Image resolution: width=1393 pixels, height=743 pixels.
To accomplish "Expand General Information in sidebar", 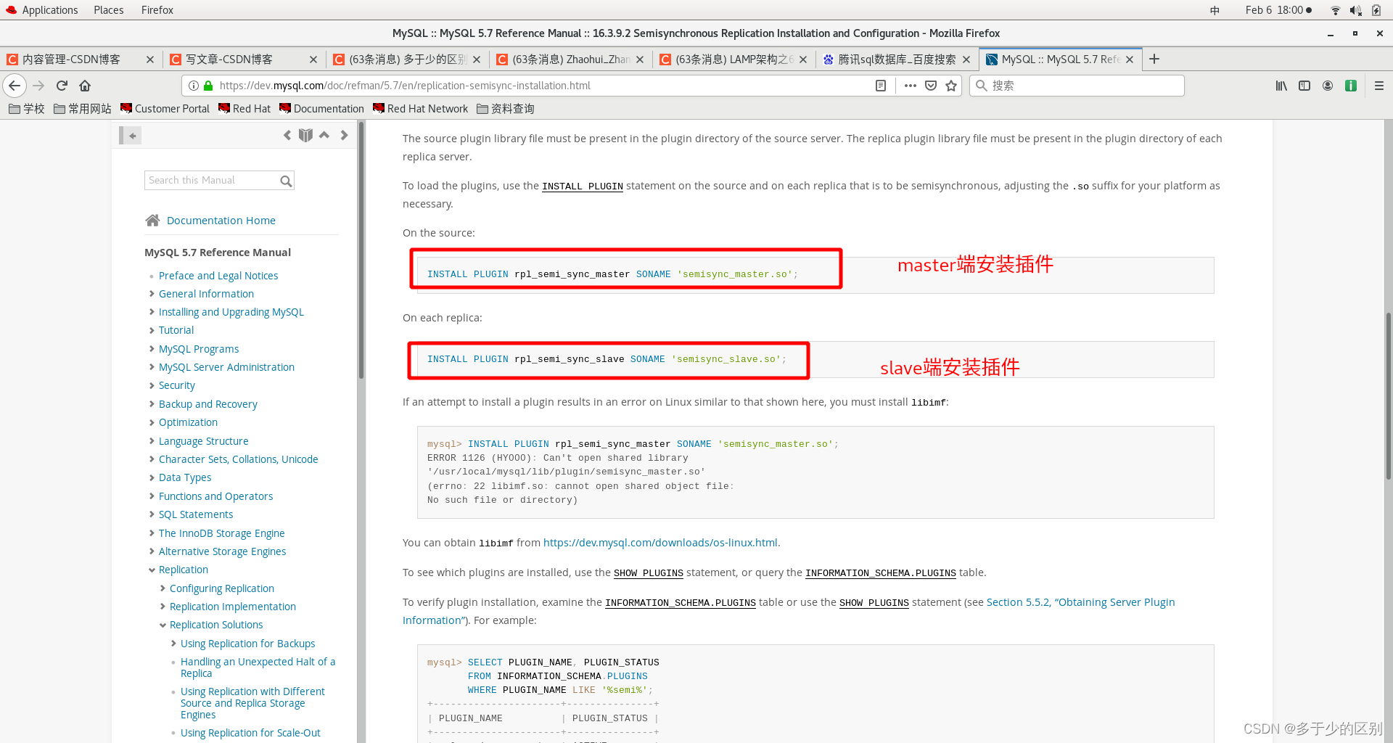I will coord(152,294).
